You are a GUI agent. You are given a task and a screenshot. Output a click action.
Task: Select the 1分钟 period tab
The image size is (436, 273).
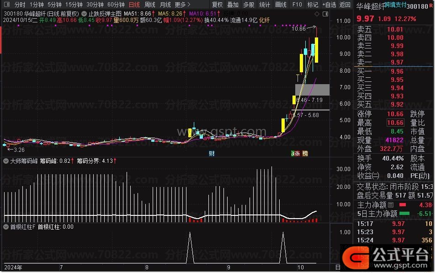point(37,5)
